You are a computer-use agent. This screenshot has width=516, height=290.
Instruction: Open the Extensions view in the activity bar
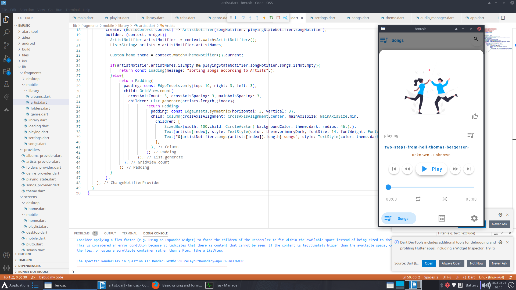(x=6, y=71)
